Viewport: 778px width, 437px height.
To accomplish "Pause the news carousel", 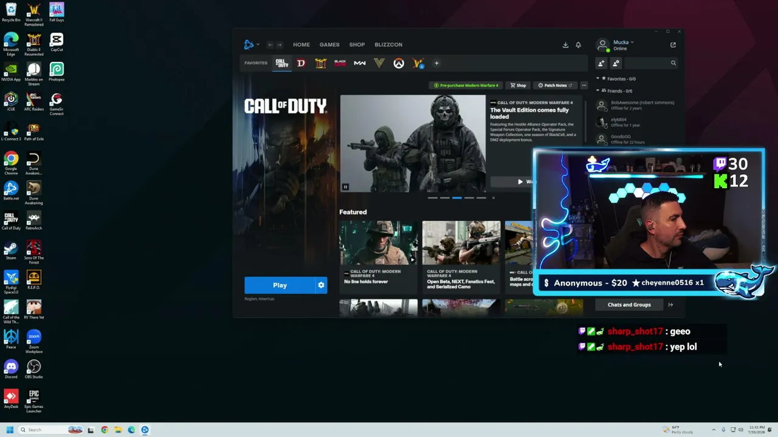I will 345,187.
